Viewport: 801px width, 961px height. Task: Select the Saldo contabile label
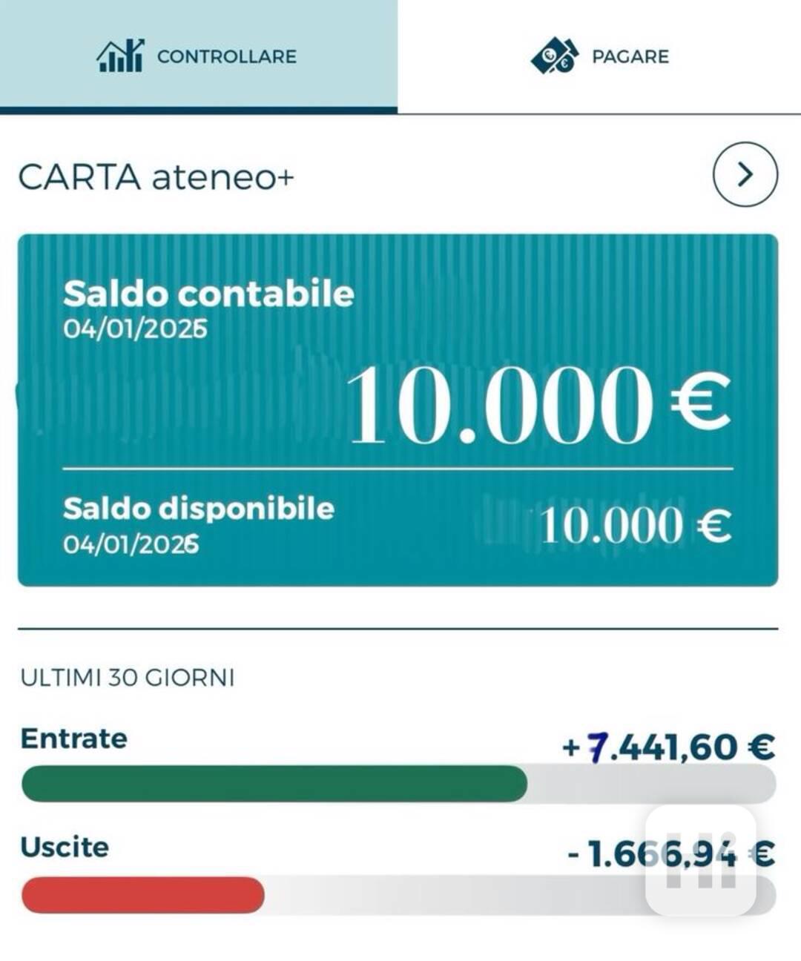click(x=208, y=294)
